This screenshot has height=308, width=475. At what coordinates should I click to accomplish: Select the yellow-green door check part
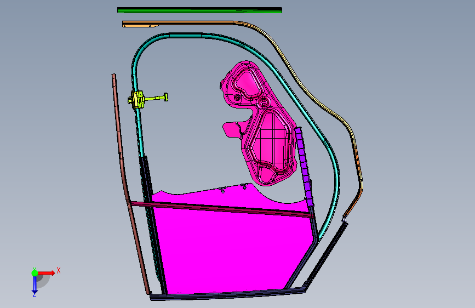(147, 99)
